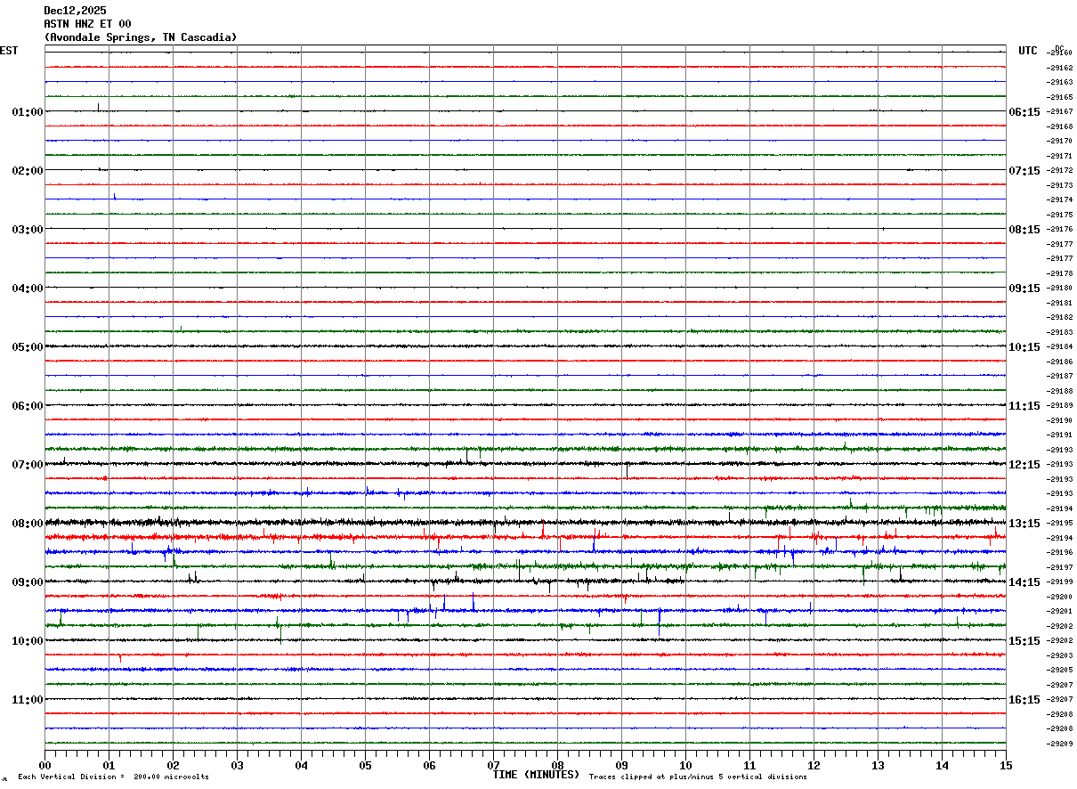
Task: Click the "02:00" EST hour label
Action: pos(28,171)
